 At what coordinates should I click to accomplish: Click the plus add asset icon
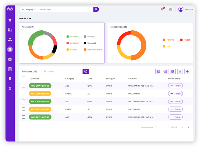click(187, 71)
